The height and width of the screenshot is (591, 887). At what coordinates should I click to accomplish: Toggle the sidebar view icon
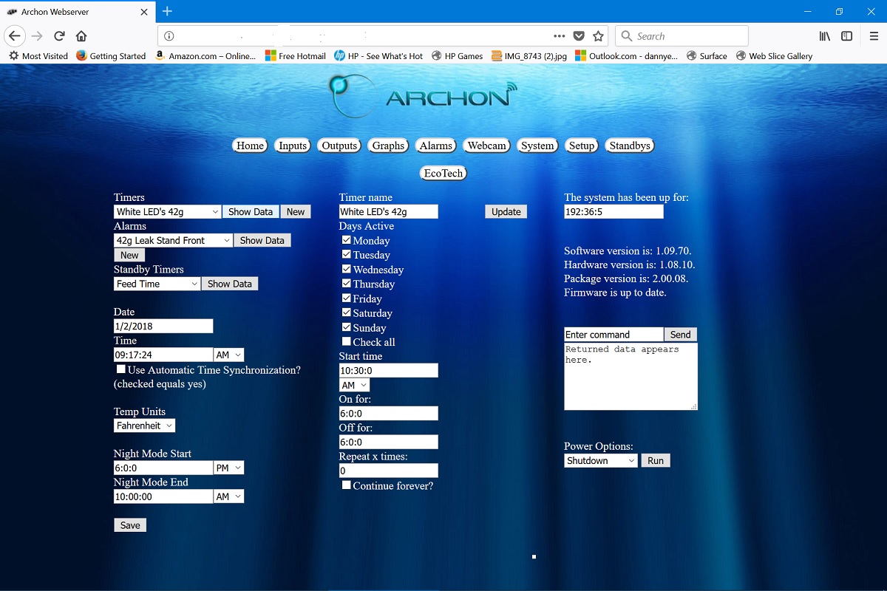(847, 35)
